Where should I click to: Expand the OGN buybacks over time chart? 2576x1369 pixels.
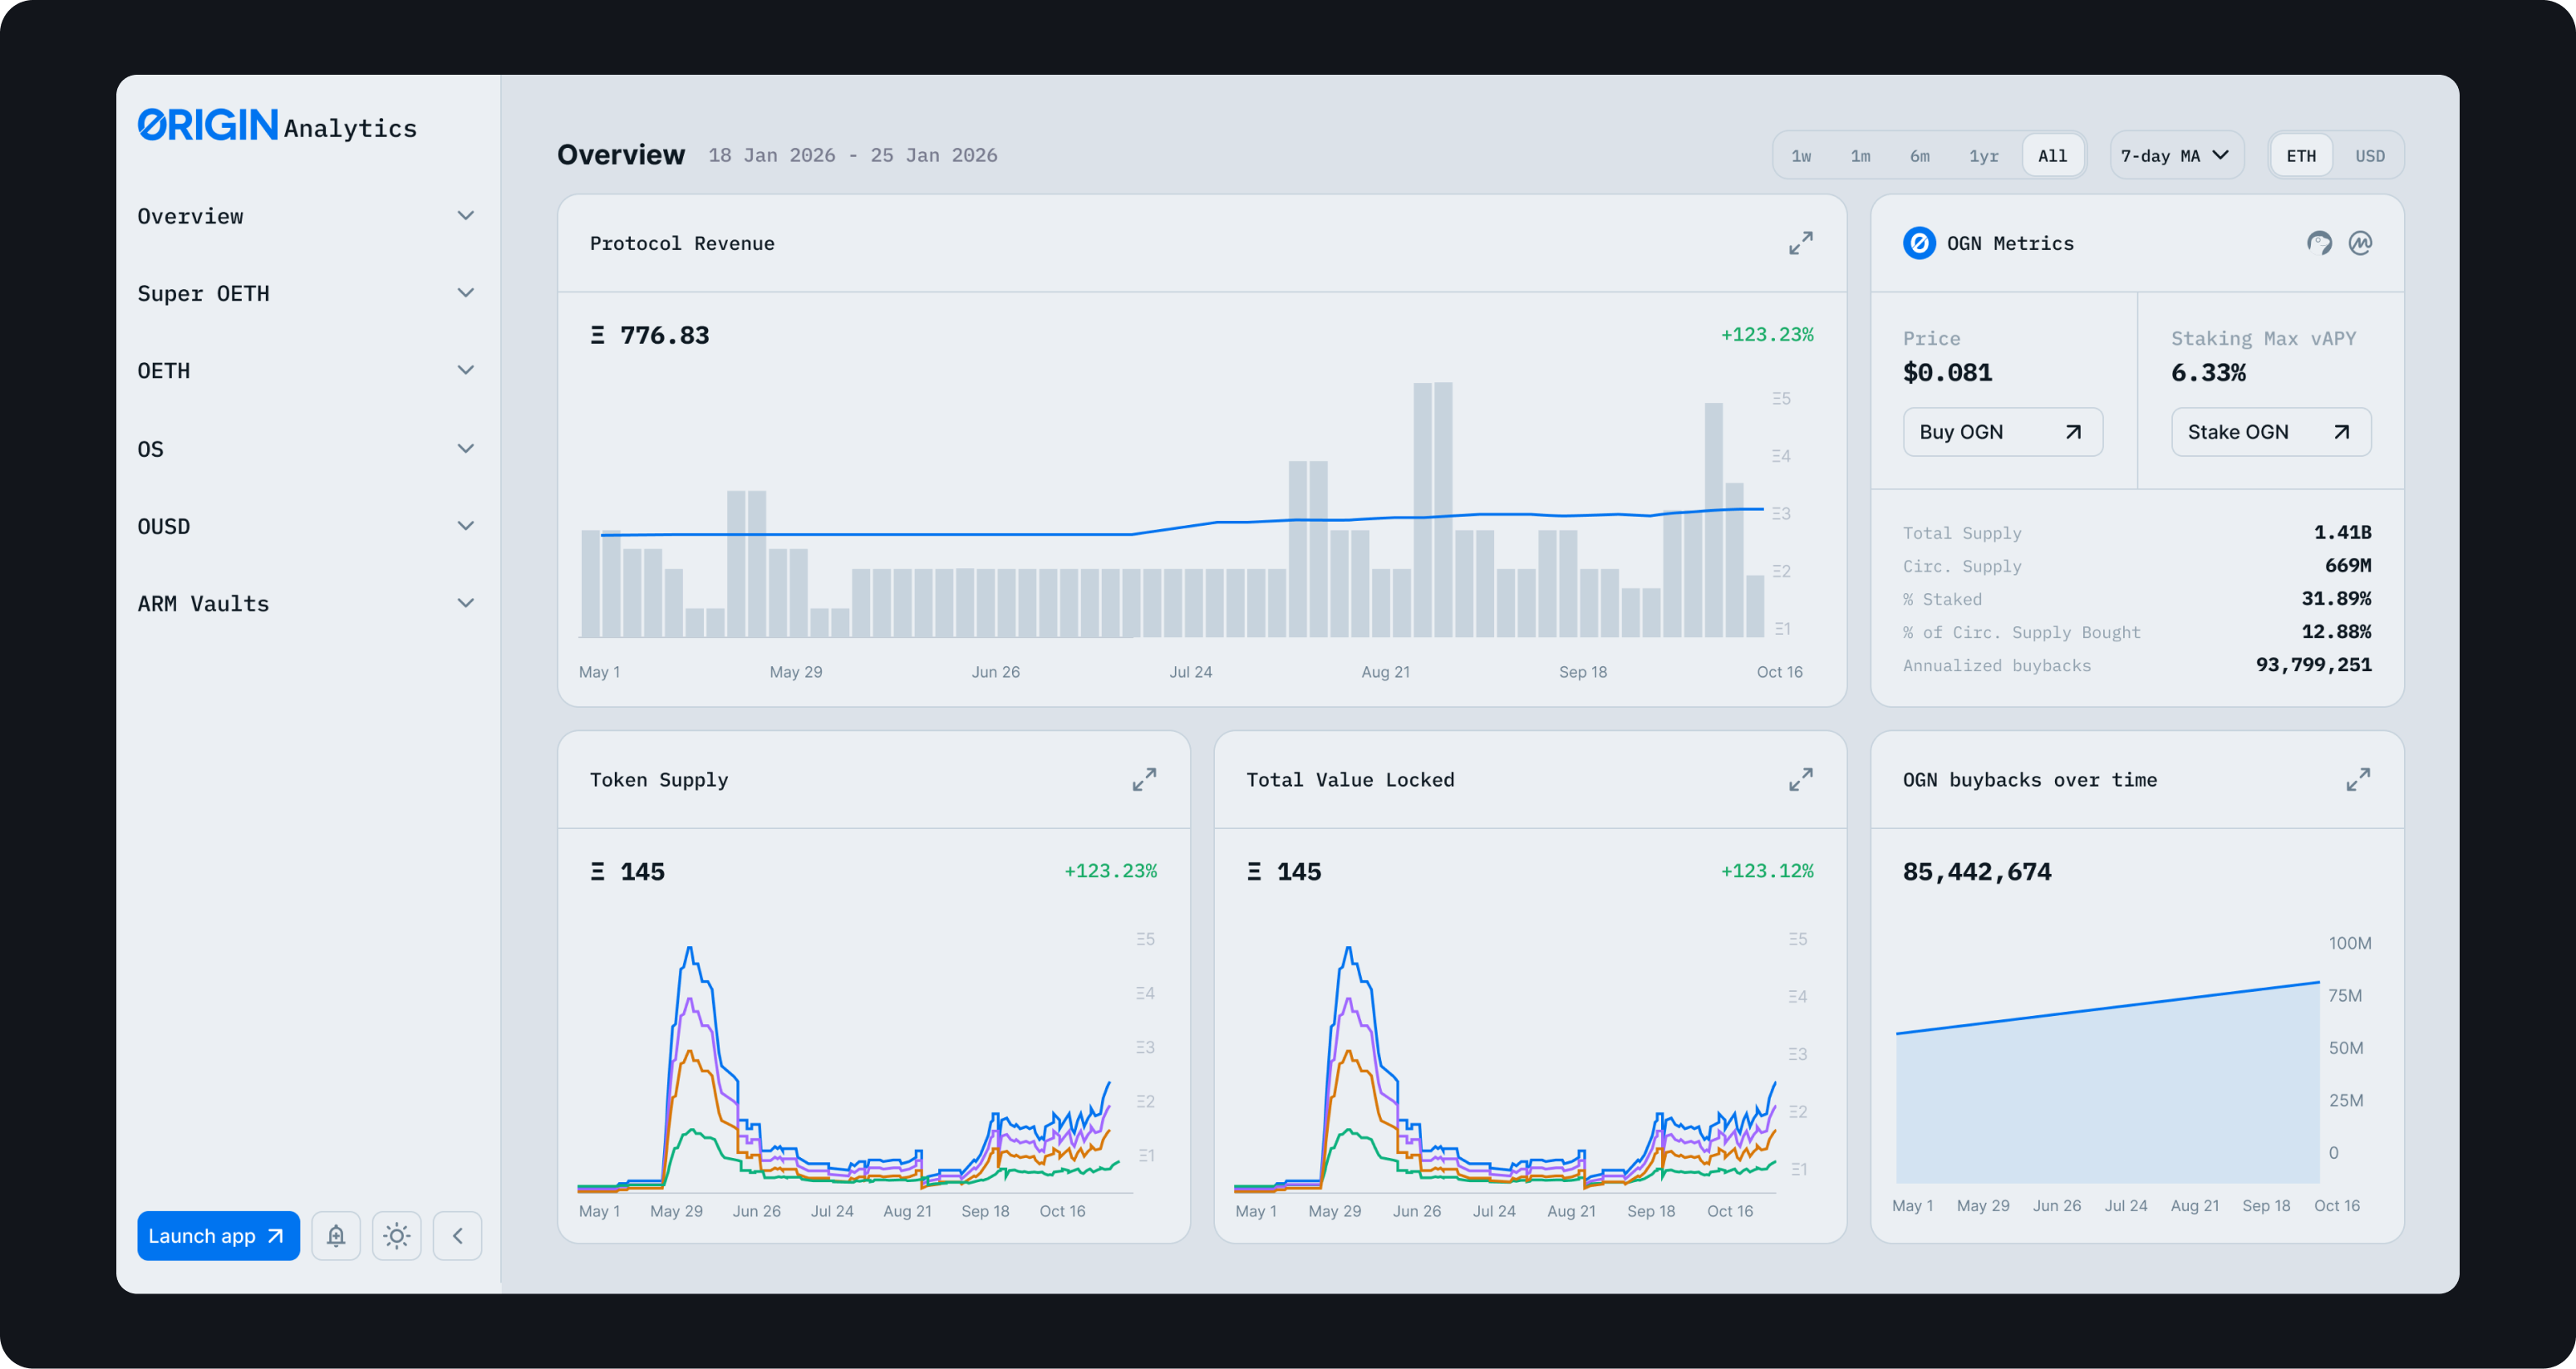2358,779
